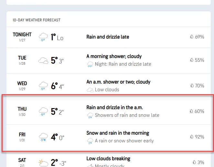Click Friday's snow and rain icon
Viewport: 214px width, 167px height.
(x=43, y=137)
